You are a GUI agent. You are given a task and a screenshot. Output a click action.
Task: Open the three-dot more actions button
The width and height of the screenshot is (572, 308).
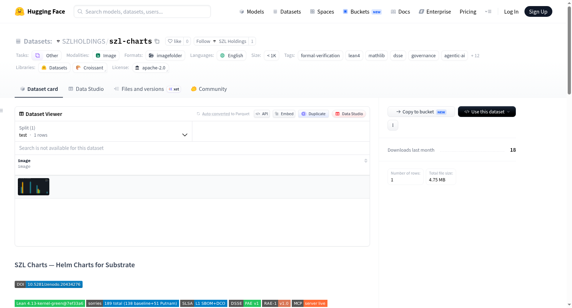pyautogui.click(x=393, y=125)
